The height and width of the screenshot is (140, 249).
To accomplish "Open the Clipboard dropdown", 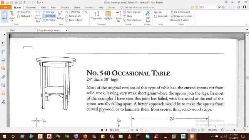I will (25, 16).
